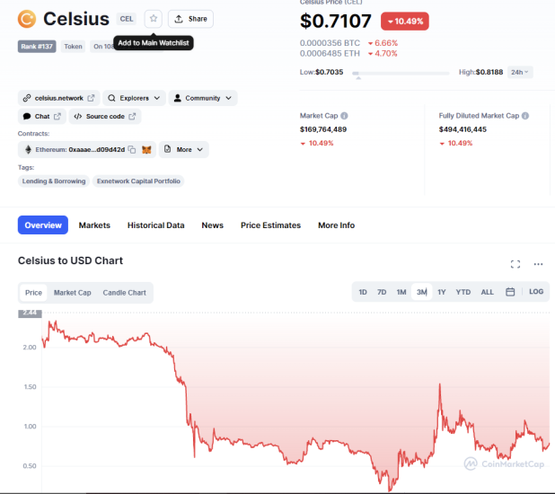
Task: Click the Fully Diluted Market Cap info icon
Action: pyautogui.click(x=525, y=116)
